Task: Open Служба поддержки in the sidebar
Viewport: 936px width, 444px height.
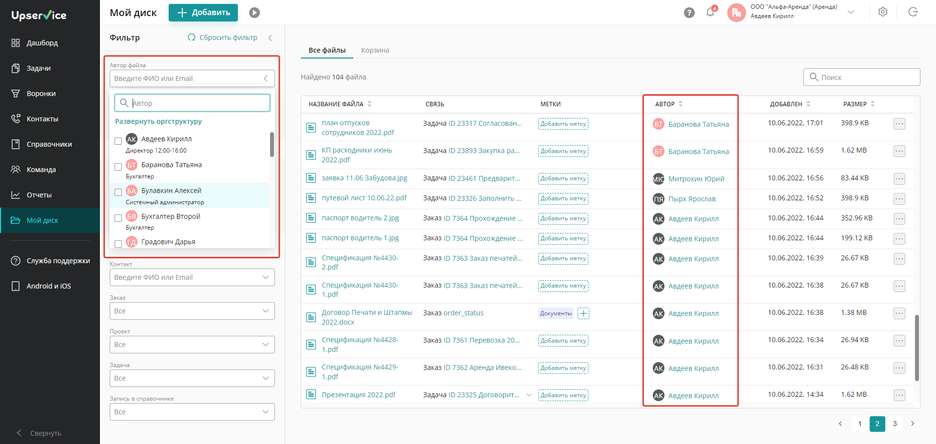Action: click(50, 261)
